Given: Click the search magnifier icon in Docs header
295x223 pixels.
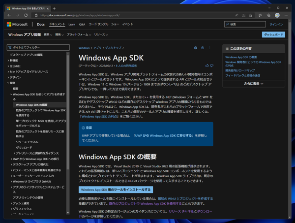Looking at the screenshot, I should [227, 24].
